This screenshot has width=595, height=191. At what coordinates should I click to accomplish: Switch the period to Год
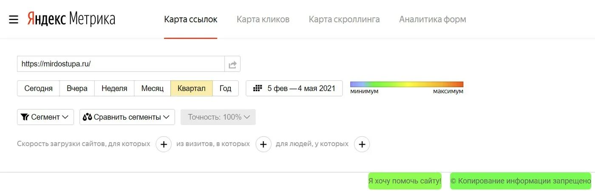coord(225,88)
